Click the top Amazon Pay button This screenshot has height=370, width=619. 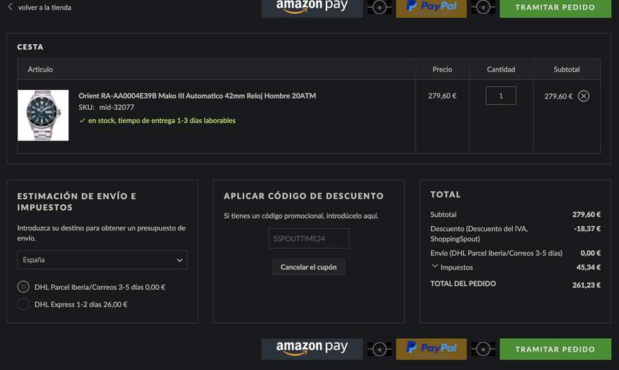(x=312, y=8)
